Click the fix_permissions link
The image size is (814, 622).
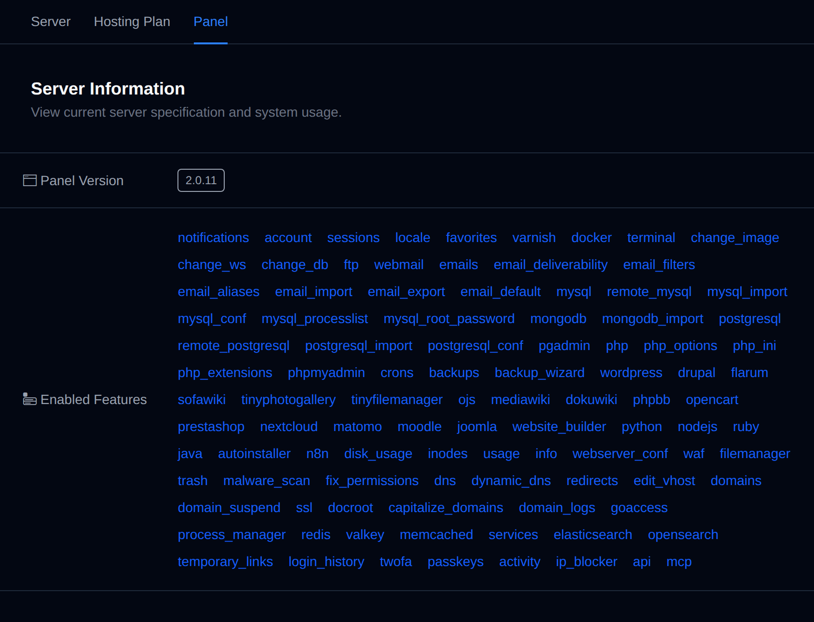[372, 481]
